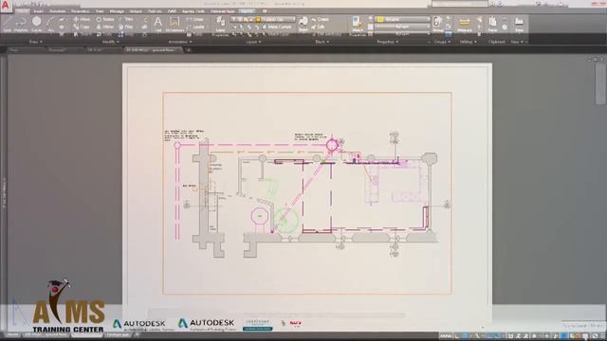Switch to the Manage ribbon tab
This screenshot has width=607, height=341.
pos(117,11)
